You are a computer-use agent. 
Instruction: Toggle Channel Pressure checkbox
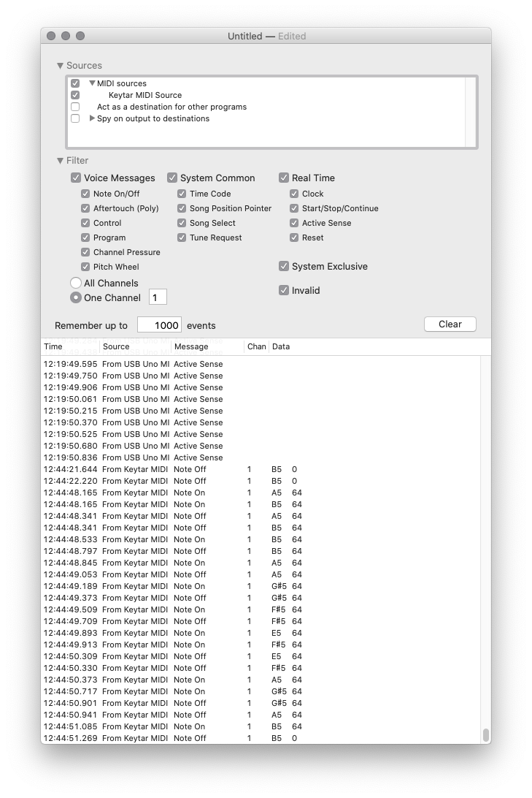click(85, 252)
